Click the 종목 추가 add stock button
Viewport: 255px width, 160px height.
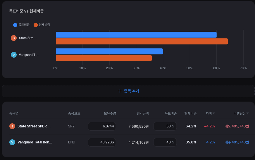[x=128, y=91]
